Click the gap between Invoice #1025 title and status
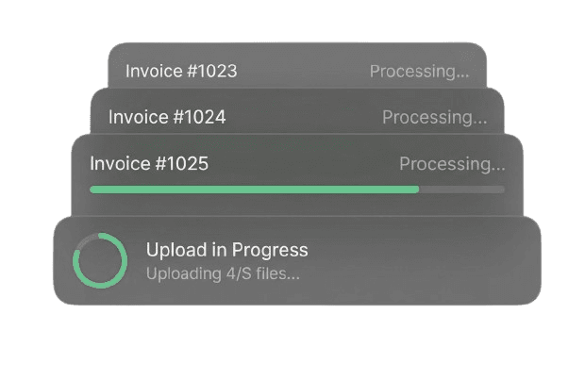 pos(302,164)
